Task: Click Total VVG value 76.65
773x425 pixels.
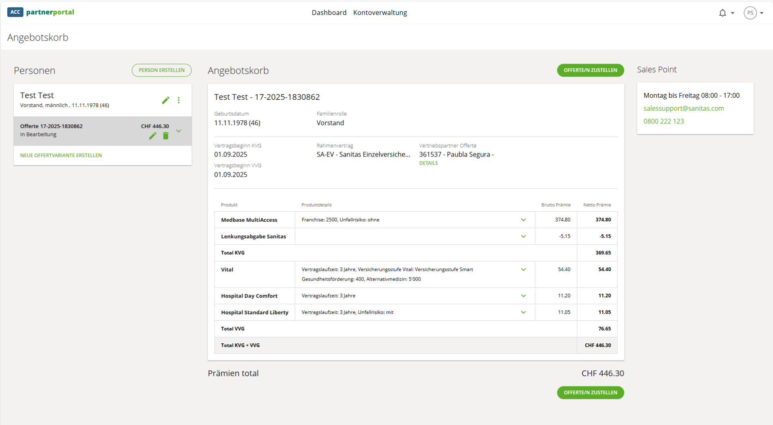Action: point(604,329)
